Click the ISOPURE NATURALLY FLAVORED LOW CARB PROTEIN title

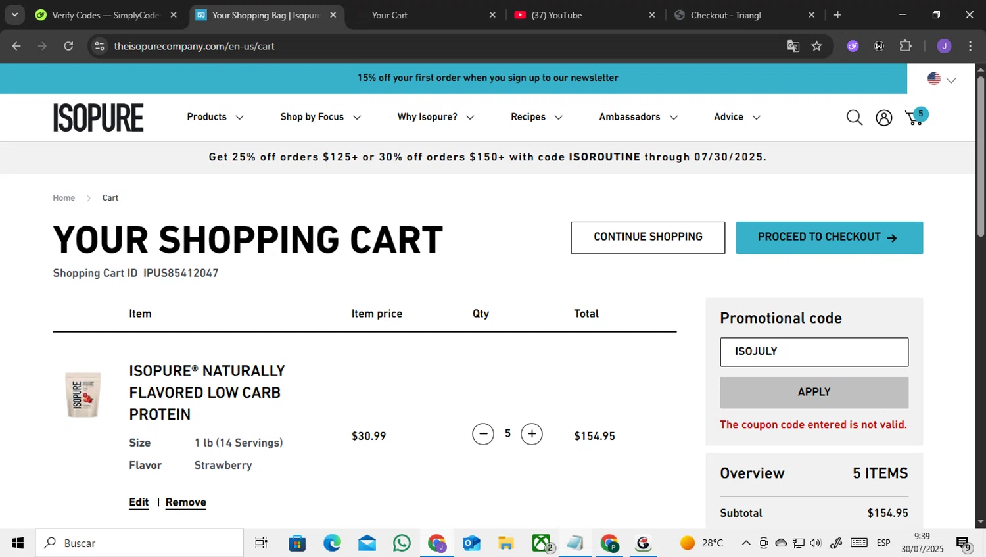click(207, 393)
